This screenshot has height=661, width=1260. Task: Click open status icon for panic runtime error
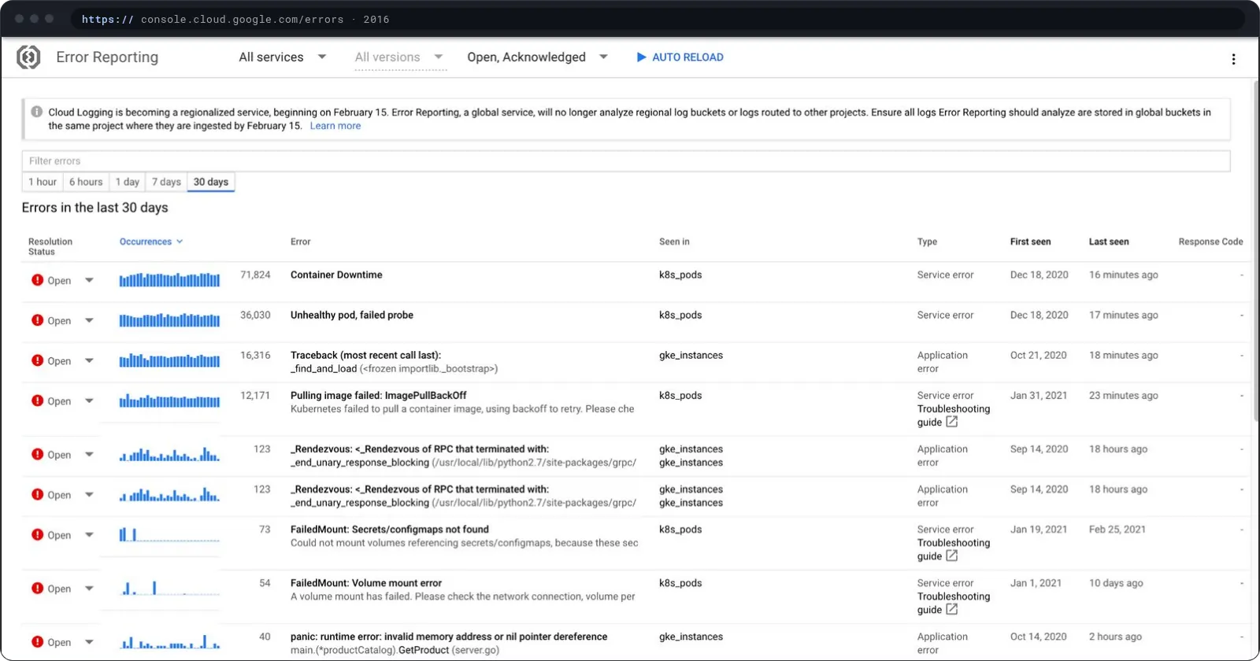coord(37,642)
